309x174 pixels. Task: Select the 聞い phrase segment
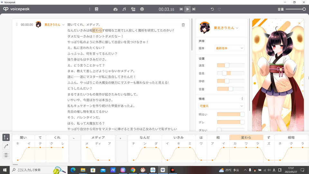coord(23,138)
